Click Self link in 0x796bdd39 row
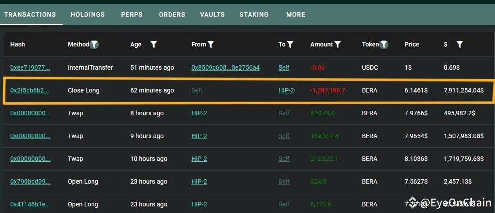This screenshot has height=213, width=495. point(284,181)
